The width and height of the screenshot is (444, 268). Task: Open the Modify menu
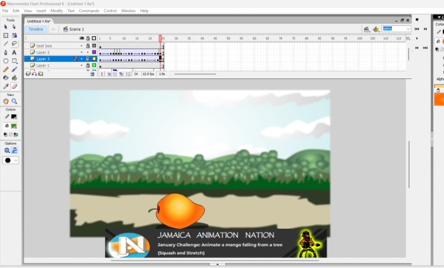pyautogui.click(x=57, y=11)
